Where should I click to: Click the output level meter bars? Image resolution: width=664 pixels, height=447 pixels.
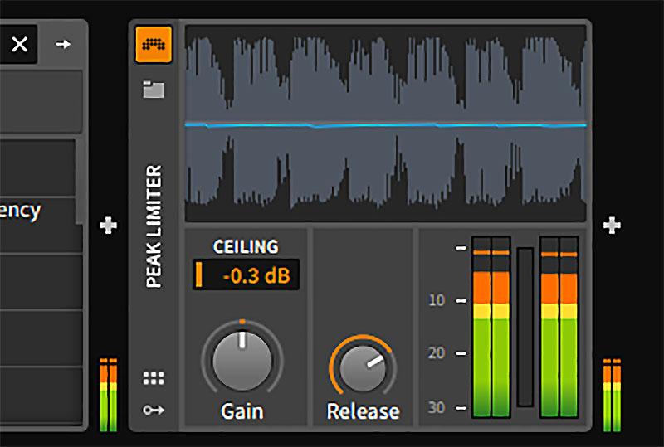pyautogui.click(x=559, y=327)
